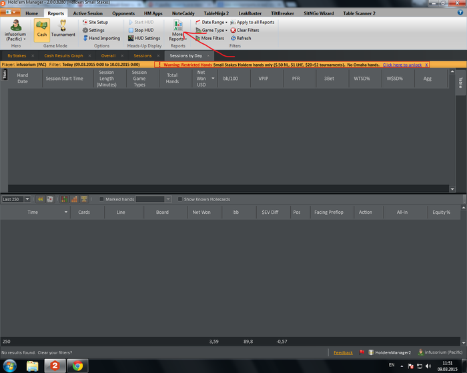Image resolution: width=467 pixels, height=373 pixels.
Task: Click the infusorium (Pacific) hero icon
Action: click(x=15, y=30)
